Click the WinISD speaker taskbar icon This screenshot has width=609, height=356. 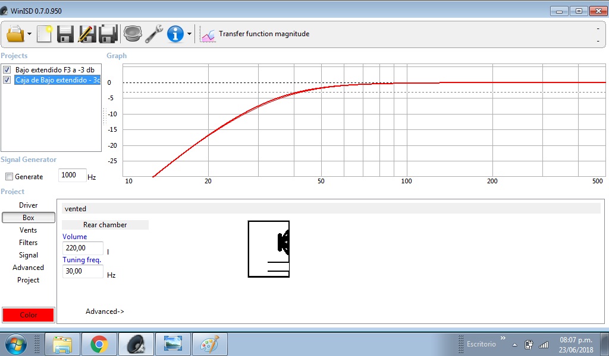(136, 344)
